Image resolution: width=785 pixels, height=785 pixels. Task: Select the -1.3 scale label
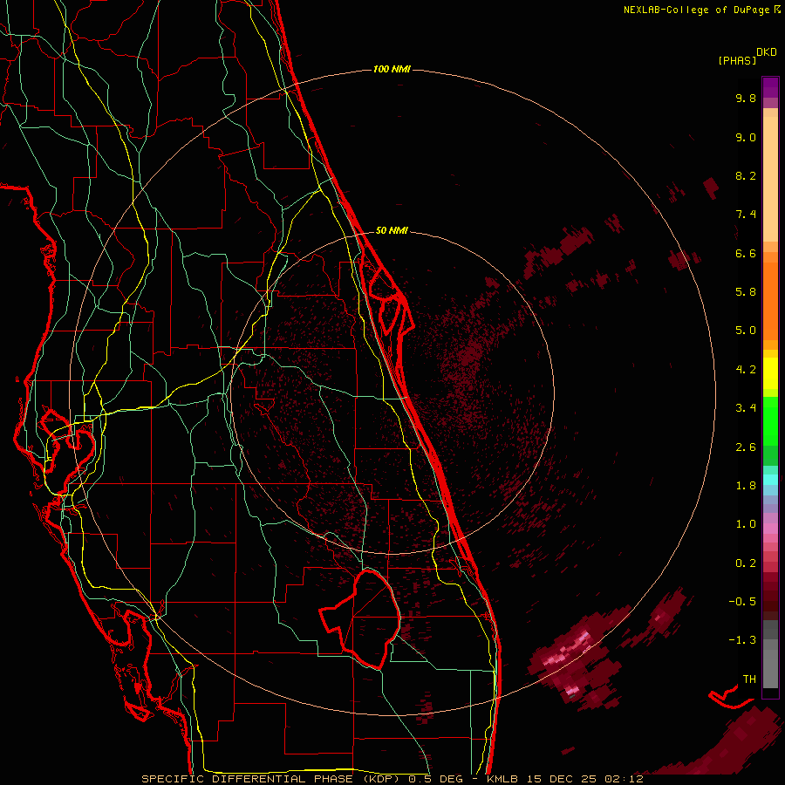click(742, 640)
